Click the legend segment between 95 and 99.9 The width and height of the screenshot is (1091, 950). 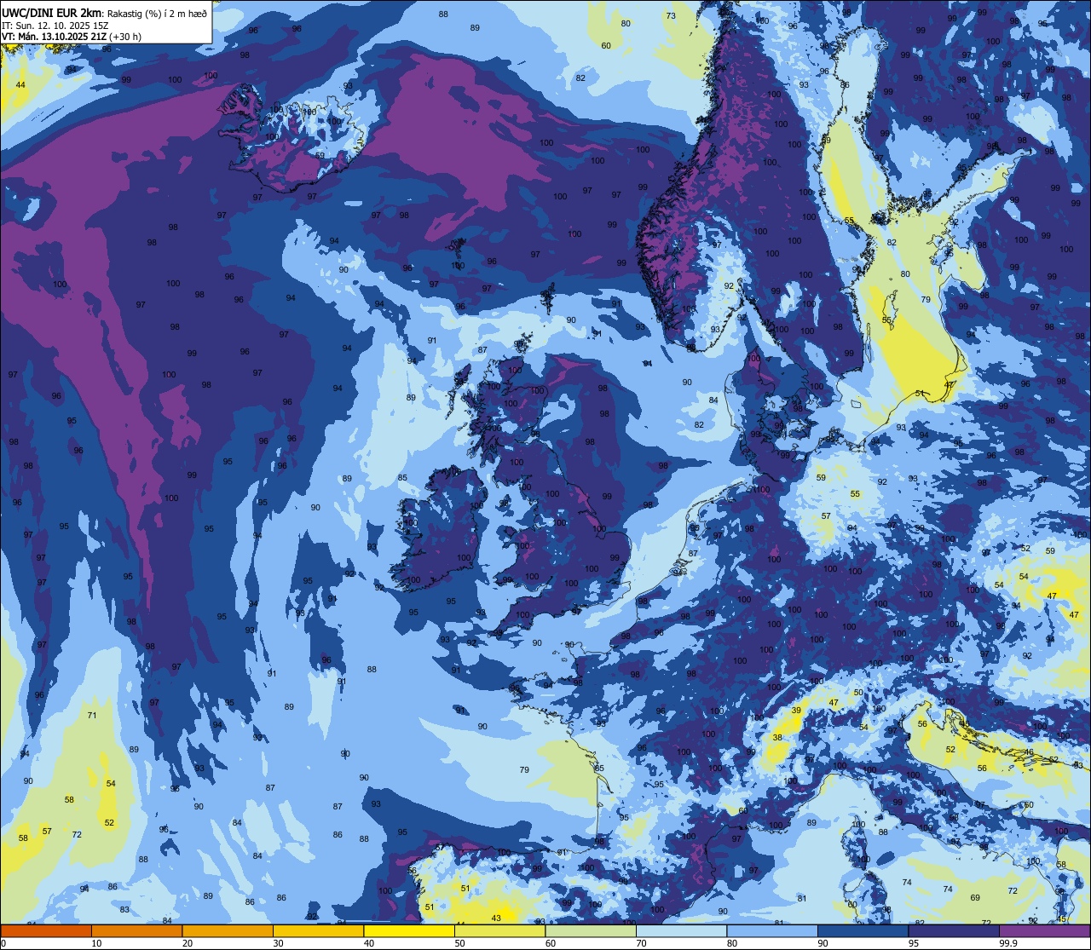953,930
